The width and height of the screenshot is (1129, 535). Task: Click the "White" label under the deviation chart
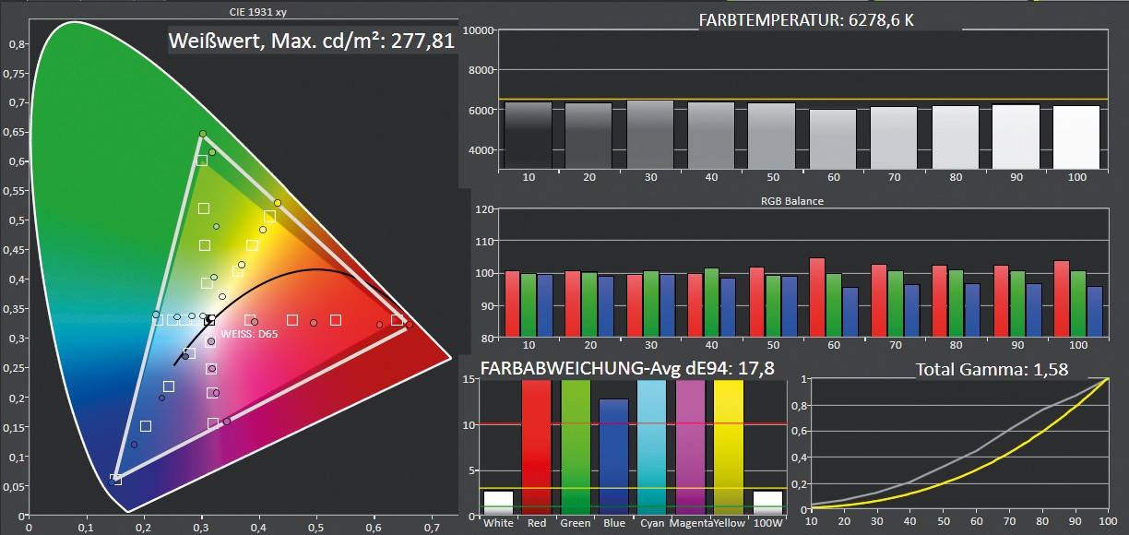(499, 524)
